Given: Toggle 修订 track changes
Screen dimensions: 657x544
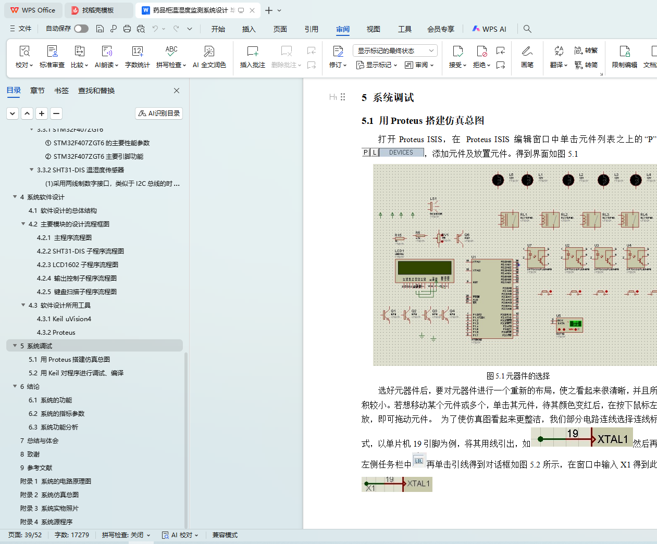Looking at the screenshot, I should click(x=338, y=57).
